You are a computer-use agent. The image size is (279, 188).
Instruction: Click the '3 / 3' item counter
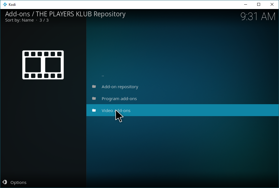click(x=44, y=20)
